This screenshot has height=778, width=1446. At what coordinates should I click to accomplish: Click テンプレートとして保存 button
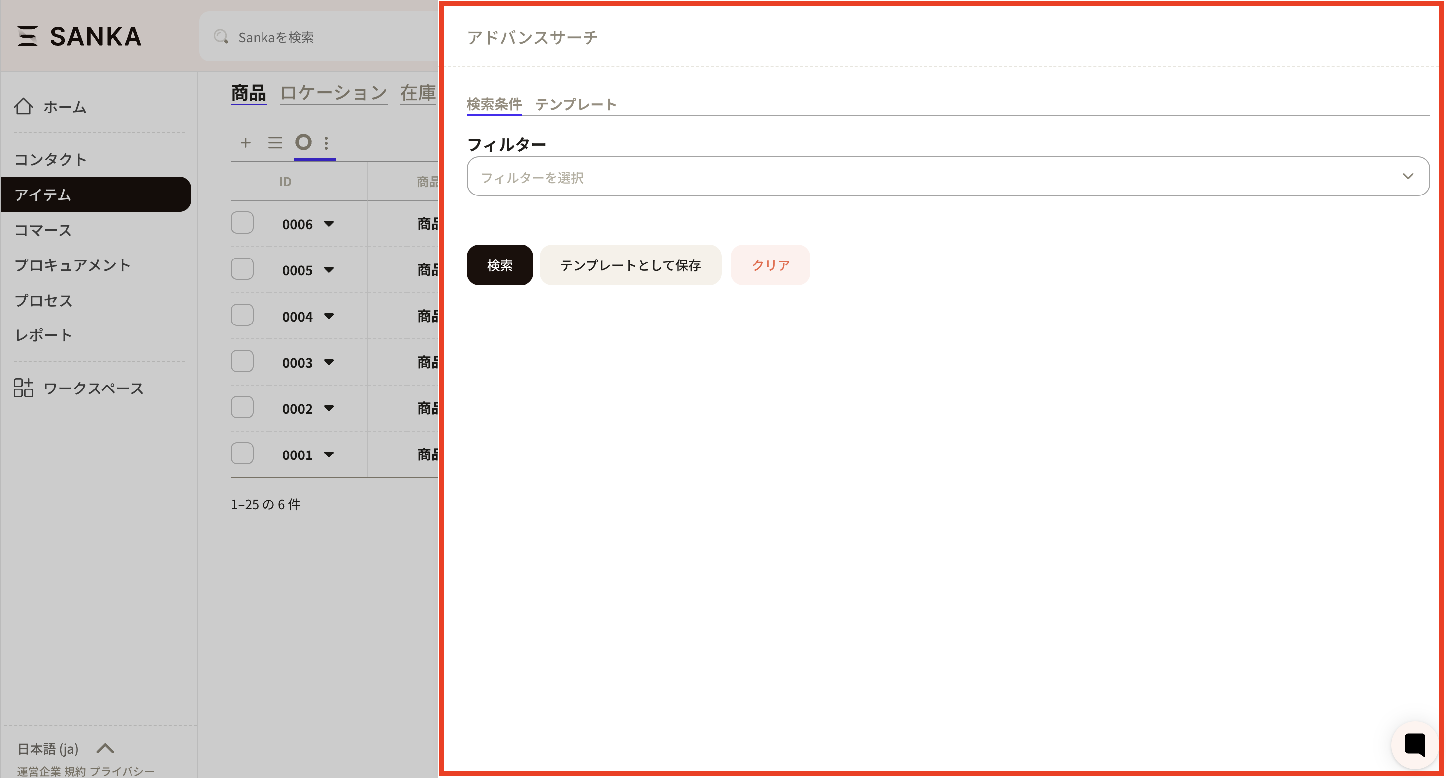(x=630, y=265)
